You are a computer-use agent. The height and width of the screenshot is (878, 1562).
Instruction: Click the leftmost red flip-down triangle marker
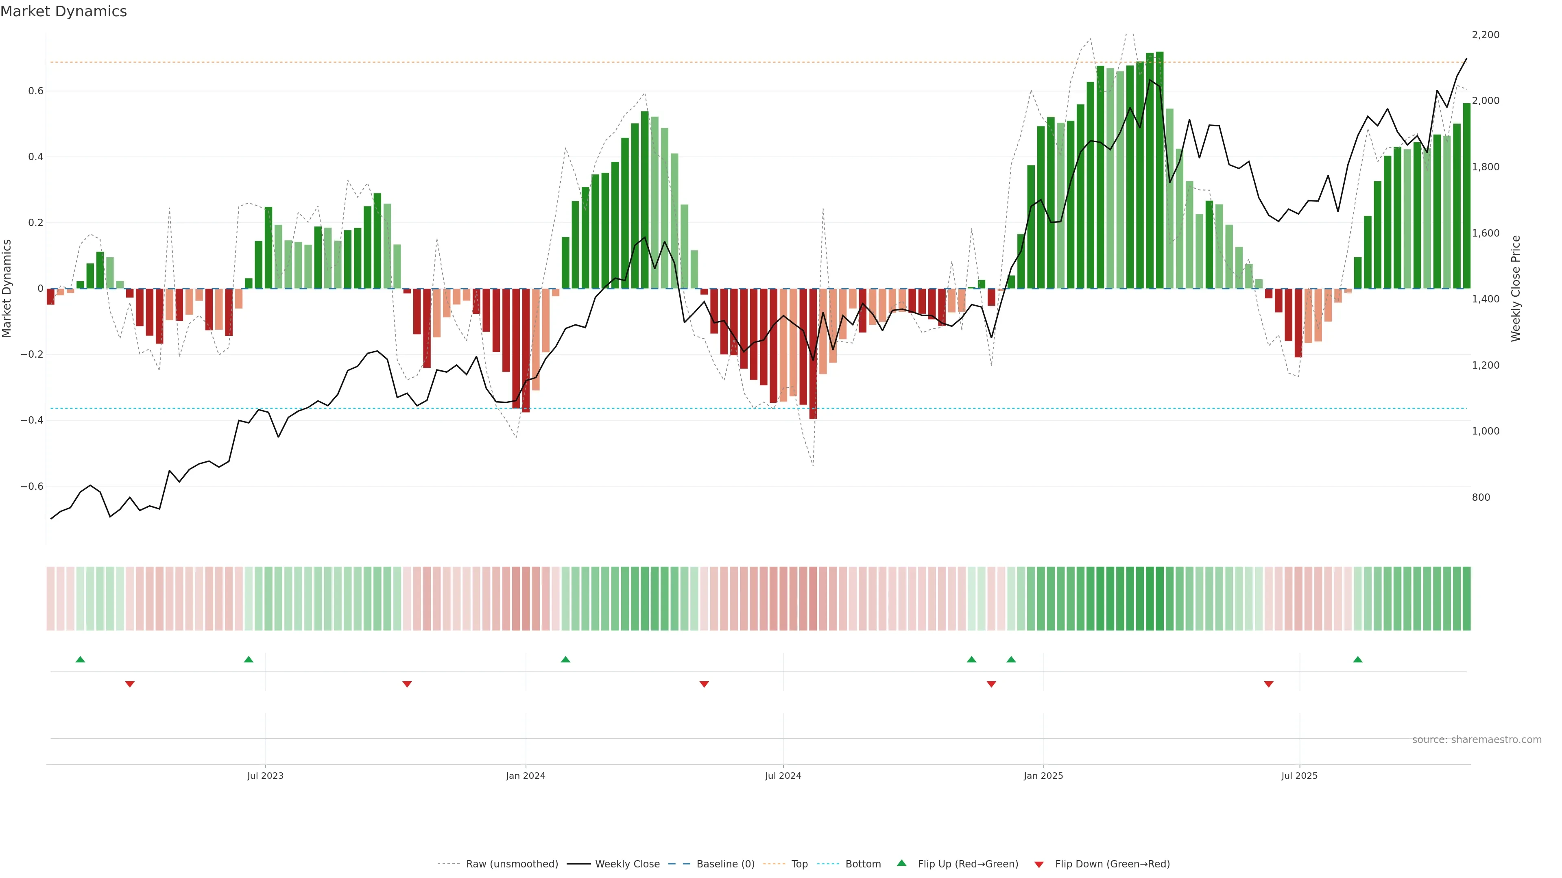coord(130,684)
